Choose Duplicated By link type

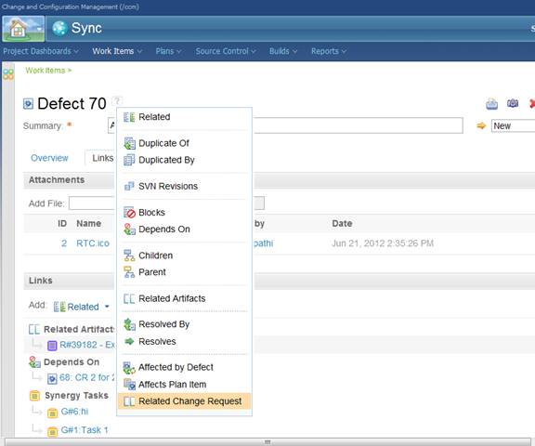coord(184,160)
